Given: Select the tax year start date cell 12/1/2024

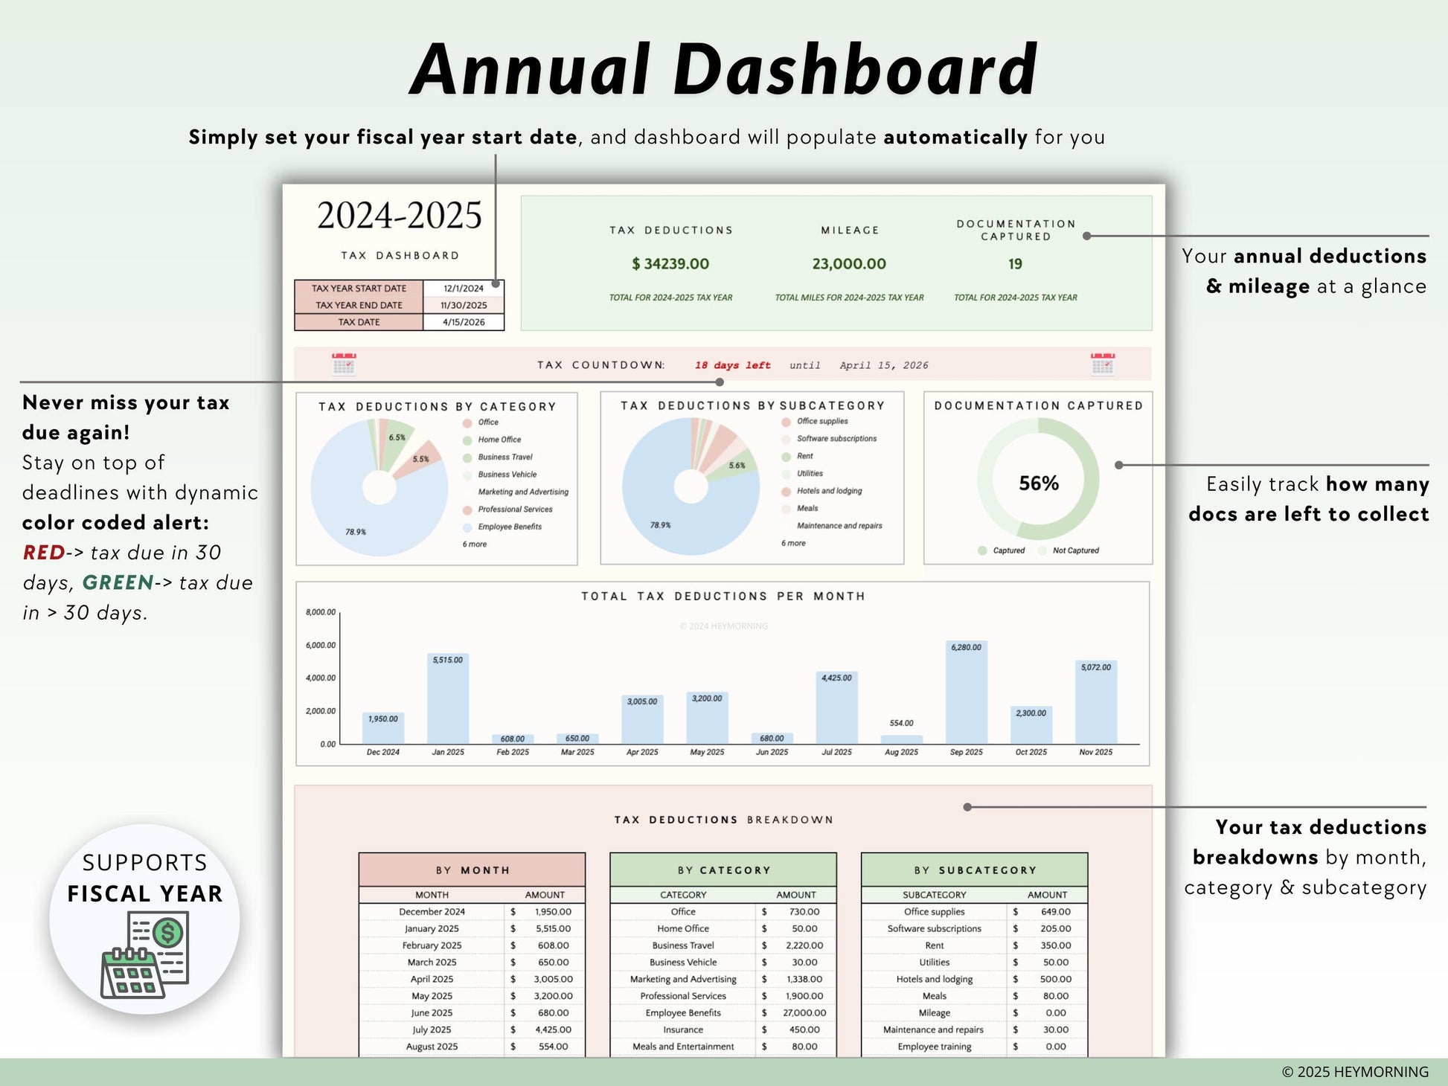Looking at the screenshot, I should click(x=464, y=289).
